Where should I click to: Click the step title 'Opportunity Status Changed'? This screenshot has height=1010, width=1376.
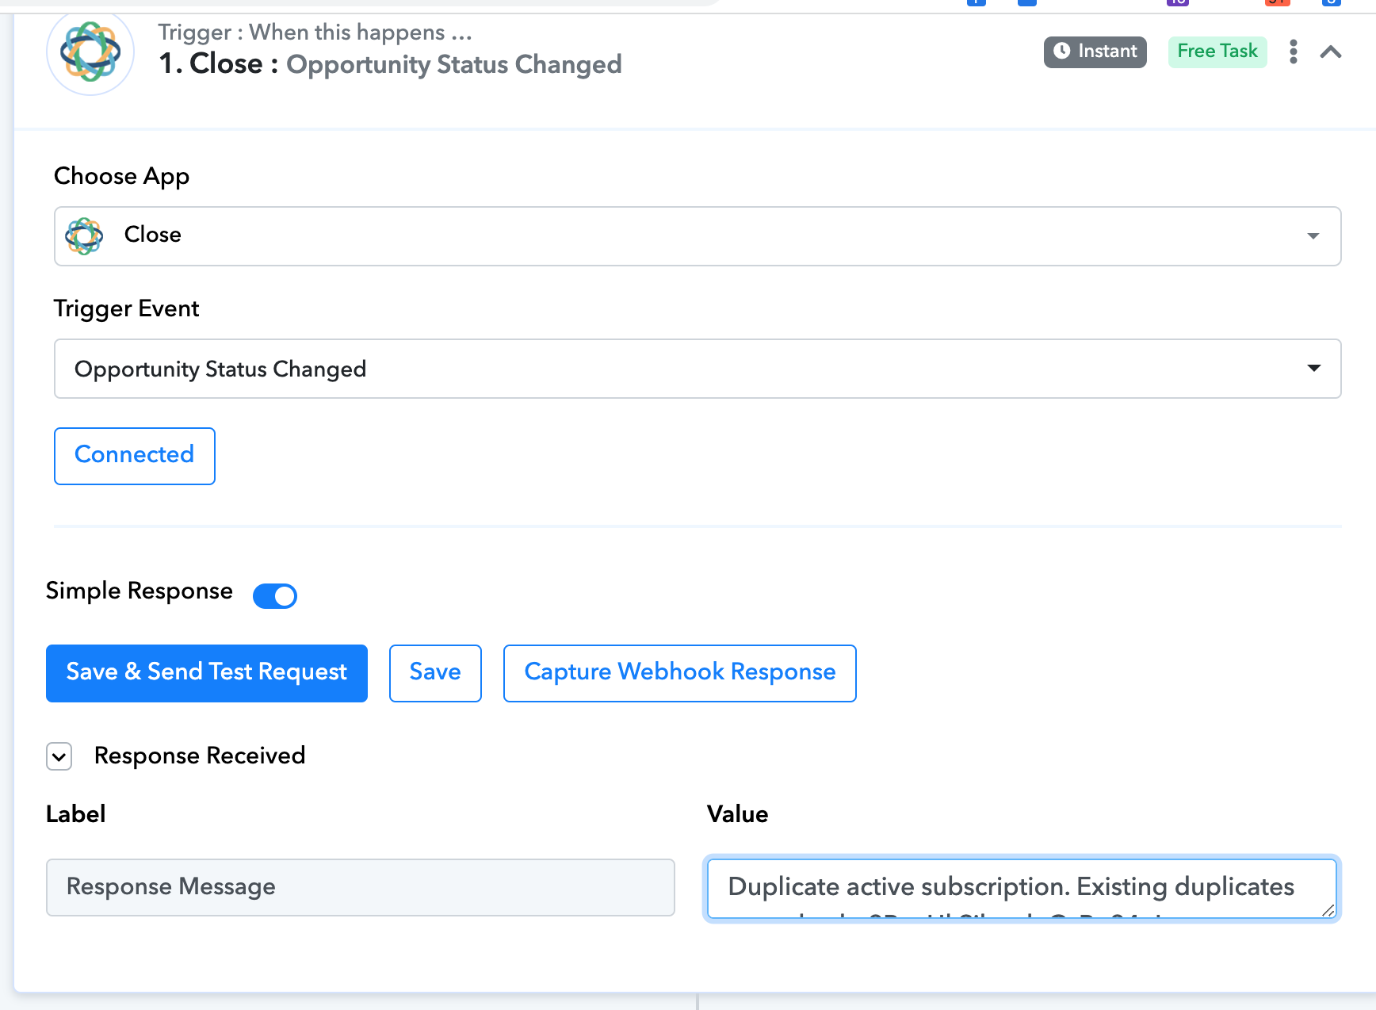coord(454,64)
